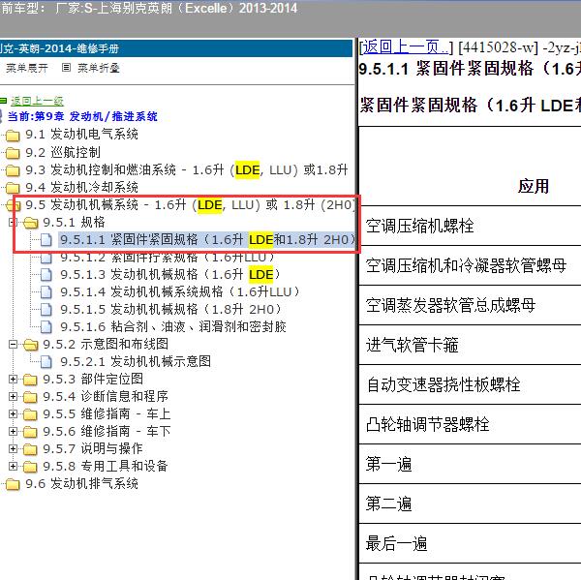Click document icon of 9.5.1.6 粘合剂

click(46, 327)
